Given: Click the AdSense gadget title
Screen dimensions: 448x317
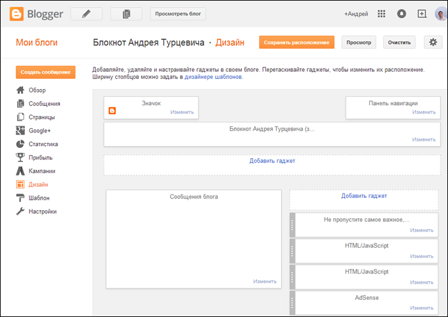Looking at the screenshot, I should (x=367, y=298).
